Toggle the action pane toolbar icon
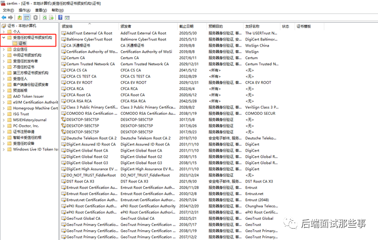Viewport: 378px width, 240px height. (67, 18)
